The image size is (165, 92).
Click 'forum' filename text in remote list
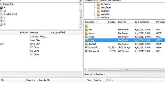coord(92,33)
